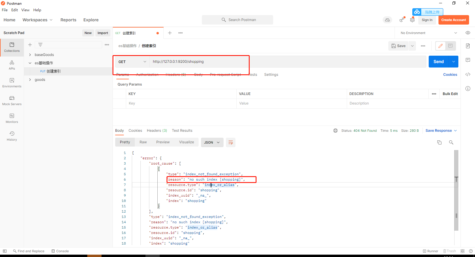Click the comment mode icon beside pencil

point(450,46)
